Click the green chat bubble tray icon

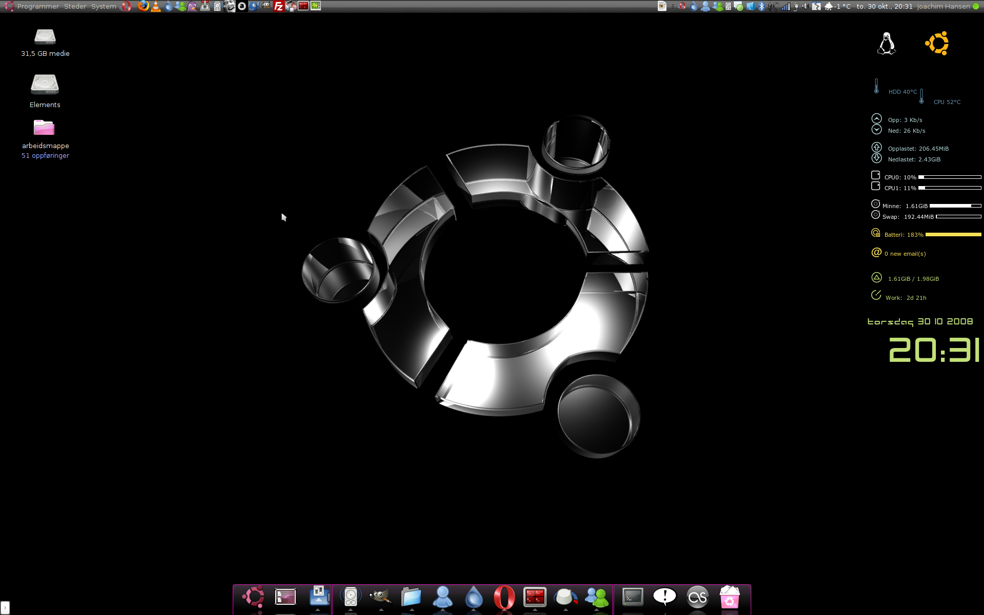click(739, 6)
